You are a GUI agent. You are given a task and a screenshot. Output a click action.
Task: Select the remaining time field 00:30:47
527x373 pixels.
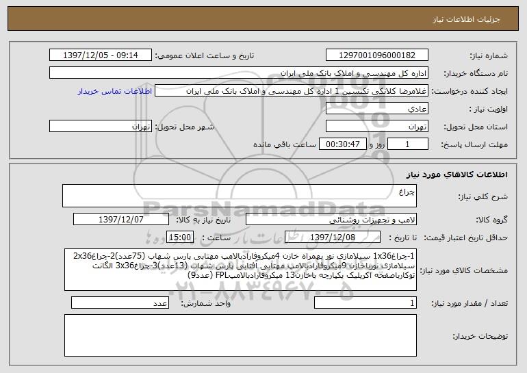(x=342, y=144)
